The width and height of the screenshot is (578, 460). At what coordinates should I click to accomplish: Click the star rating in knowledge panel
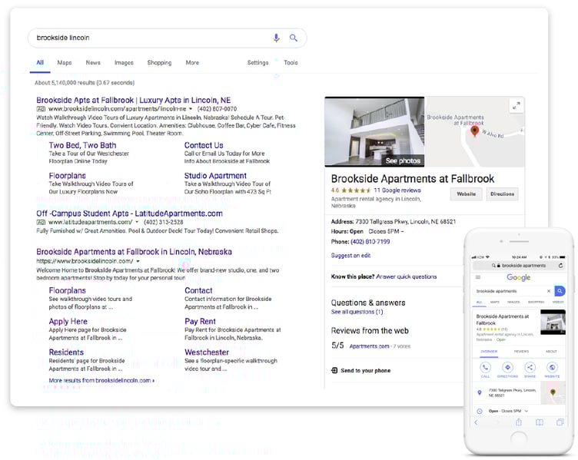click(x=356, y=190)
